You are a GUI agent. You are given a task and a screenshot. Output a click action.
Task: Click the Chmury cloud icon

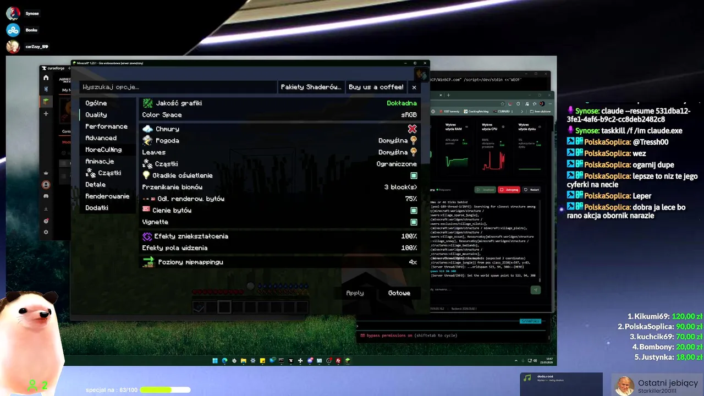[147, 129]
